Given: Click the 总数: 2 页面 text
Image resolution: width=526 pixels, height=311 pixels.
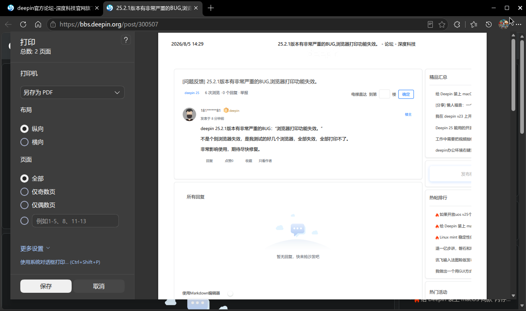Looking at the screenshot, I should [36, 52].
